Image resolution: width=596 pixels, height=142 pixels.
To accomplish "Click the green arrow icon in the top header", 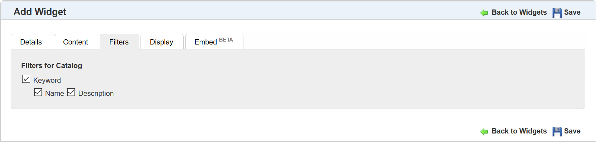I will point(484,13).
